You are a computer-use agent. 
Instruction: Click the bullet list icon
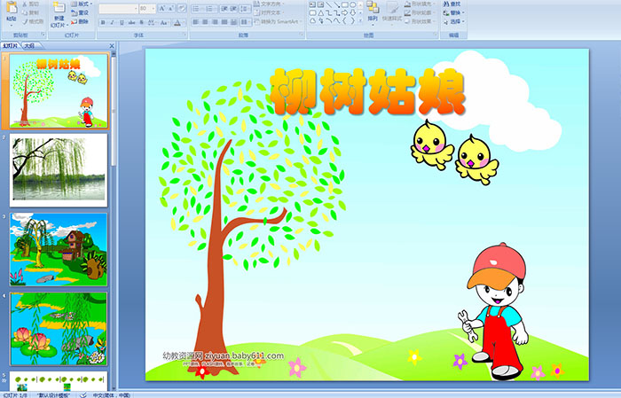(x=196, y=7)
